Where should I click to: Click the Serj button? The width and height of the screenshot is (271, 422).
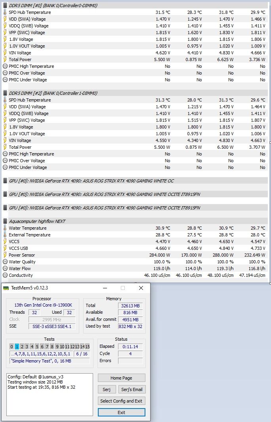107,389
